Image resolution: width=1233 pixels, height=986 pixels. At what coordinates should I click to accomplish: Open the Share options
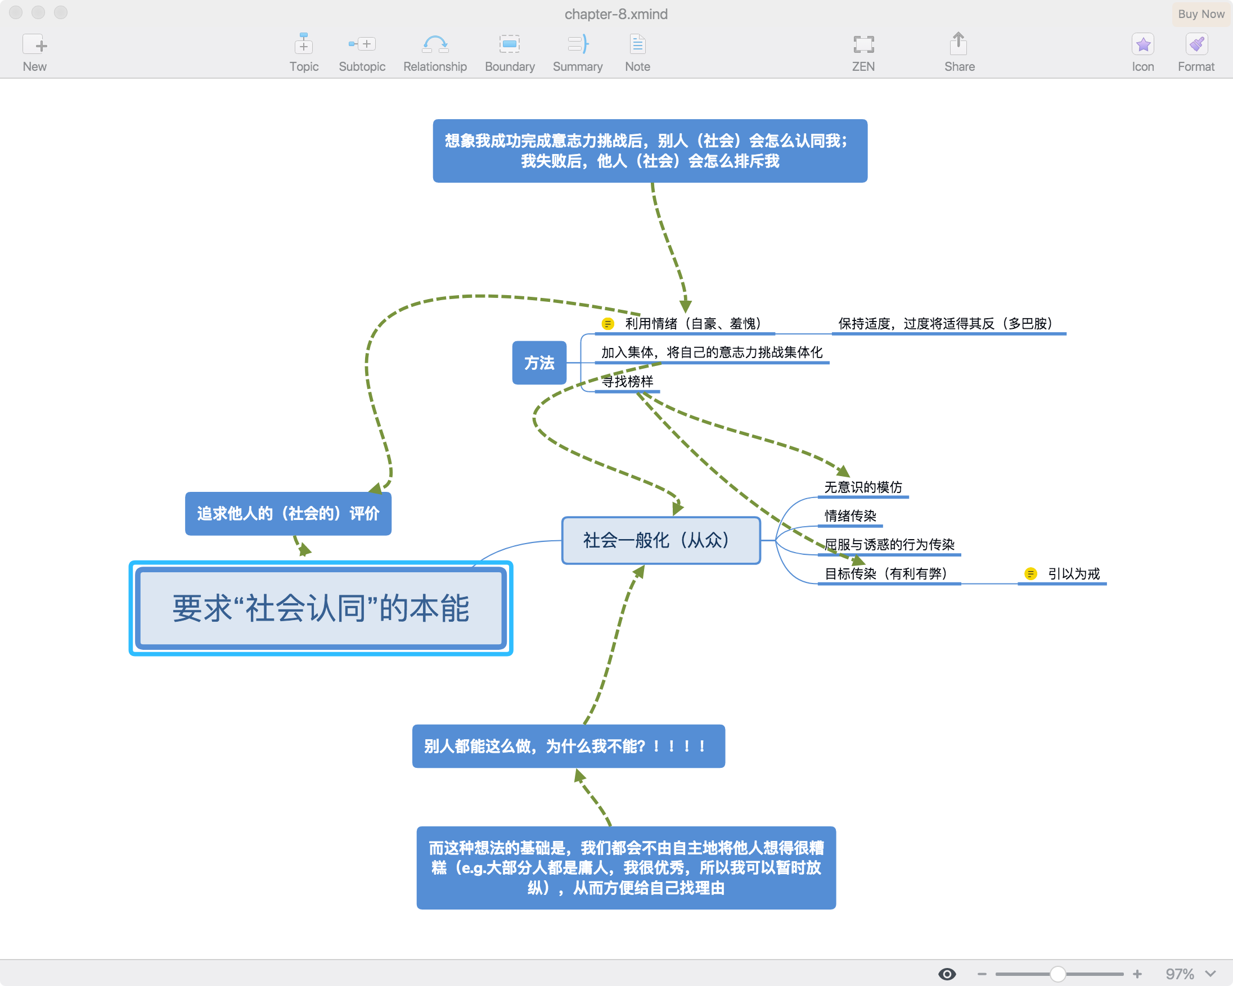[959, 44]
